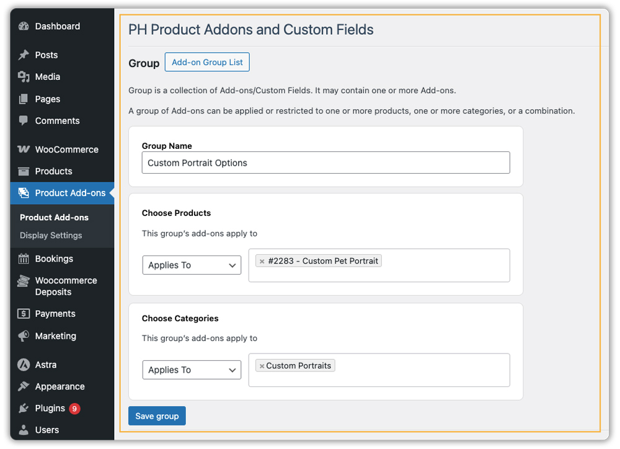Screen dimensions: 620x449
Task: Open the Media library icon
Action: pos(24,77)
